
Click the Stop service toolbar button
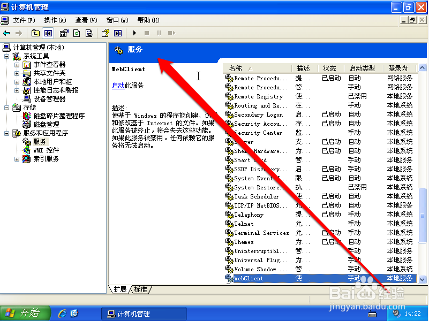point(147,33)
